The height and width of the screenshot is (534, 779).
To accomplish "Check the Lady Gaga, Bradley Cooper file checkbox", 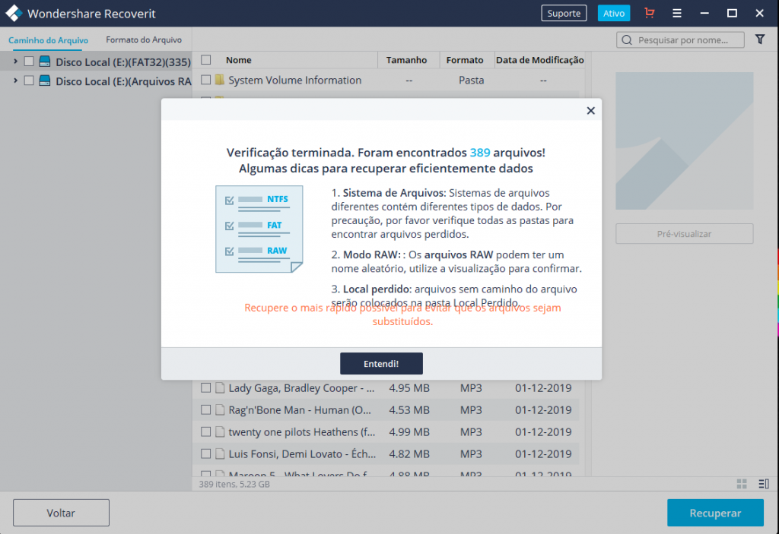I will tap(205, 388).
